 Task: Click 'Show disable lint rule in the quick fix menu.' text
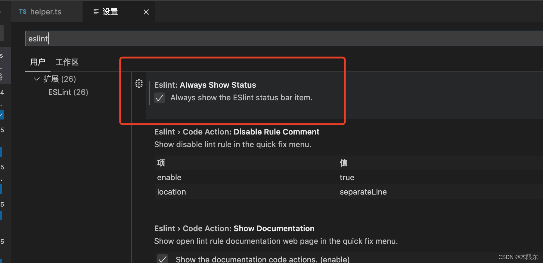tap(233, 144)
